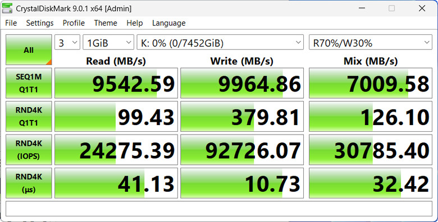
Task: Click the latency read result 41.13
Action: point(116,183)
